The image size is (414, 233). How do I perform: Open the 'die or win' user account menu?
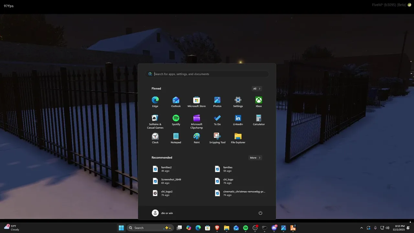tap(163, 213)
